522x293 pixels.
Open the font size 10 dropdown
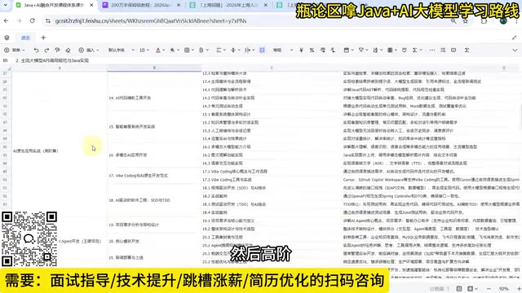tap(144, 50)
